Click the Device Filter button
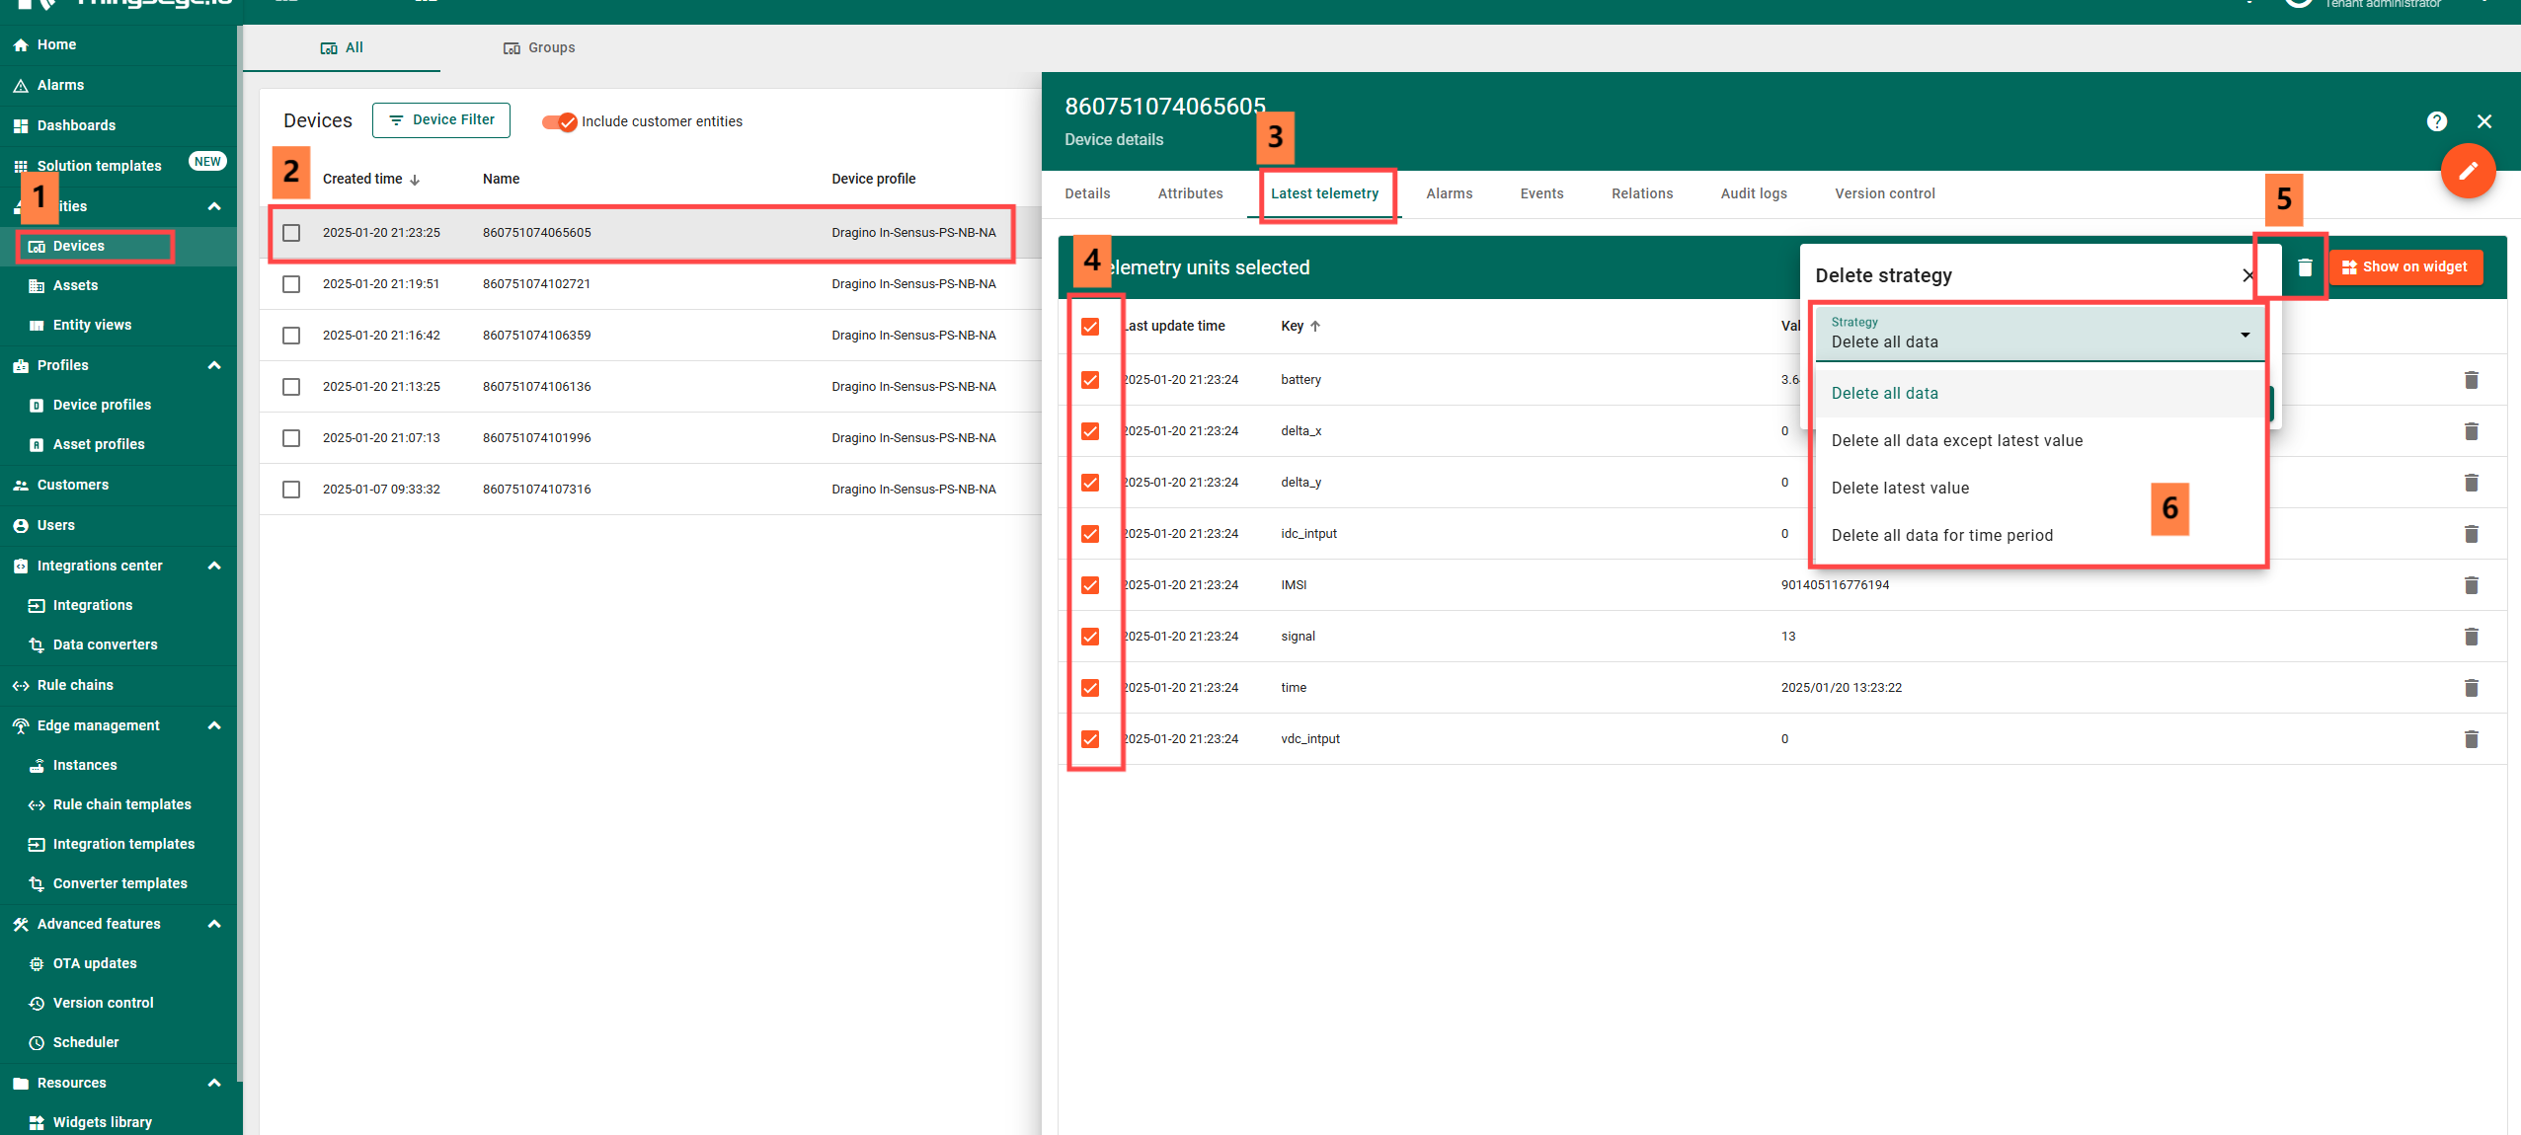Screen dimensions: 2521x1135 pos(441,120)
